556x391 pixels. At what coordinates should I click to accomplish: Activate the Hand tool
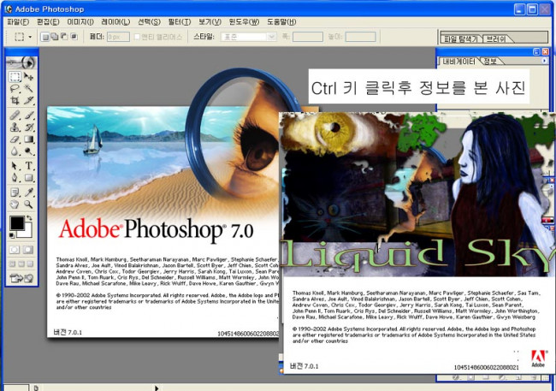click(x=15, y=204)
